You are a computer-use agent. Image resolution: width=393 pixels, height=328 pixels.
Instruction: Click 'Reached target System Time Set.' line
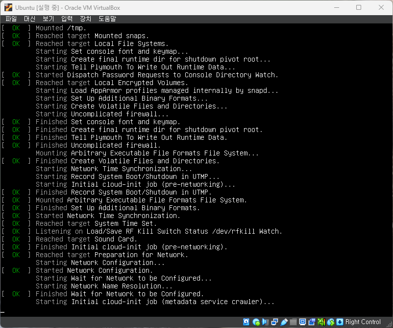pos(96,223)
